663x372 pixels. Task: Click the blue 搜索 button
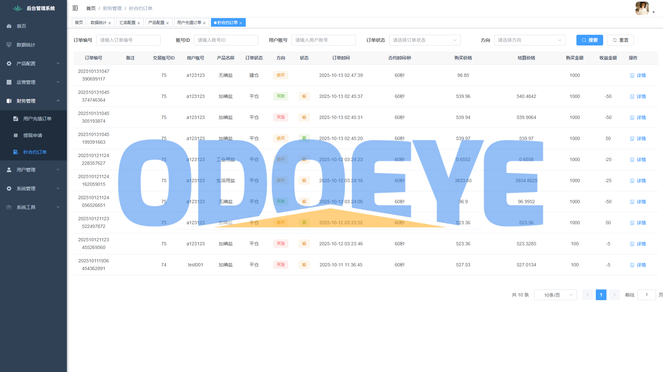click(589, 40)
